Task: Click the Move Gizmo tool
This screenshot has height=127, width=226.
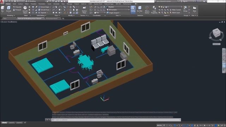Action: click(x=147, y=10)
